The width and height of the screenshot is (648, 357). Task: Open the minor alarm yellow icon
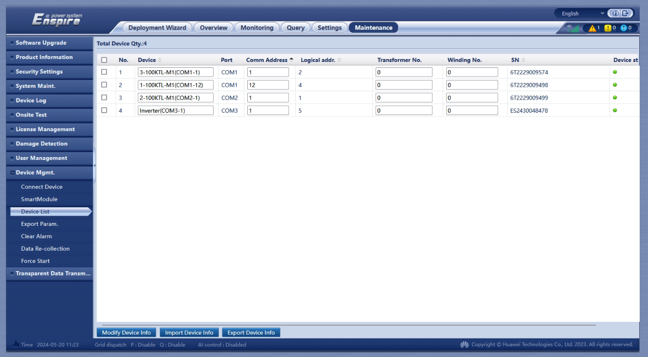tap(608, 28)
